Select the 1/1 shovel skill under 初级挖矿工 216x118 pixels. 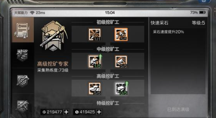95,34
